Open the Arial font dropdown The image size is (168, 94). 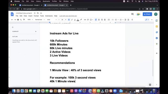[52, 20]
